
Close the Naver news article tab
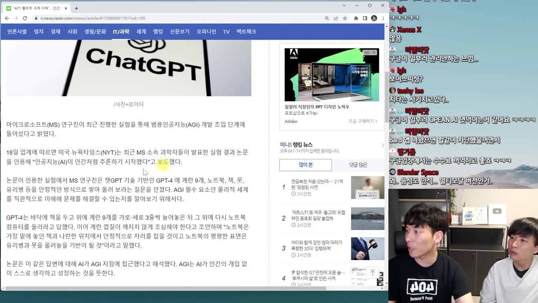pos(66,8)
